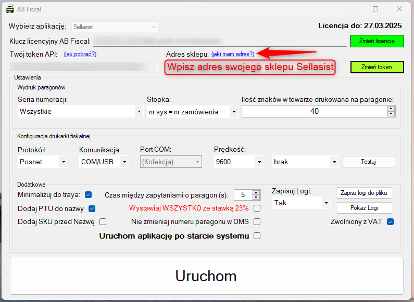The image size is (414, 302).
Task: Click the Pokaż Logi button
Action: (x=364, y=208)
